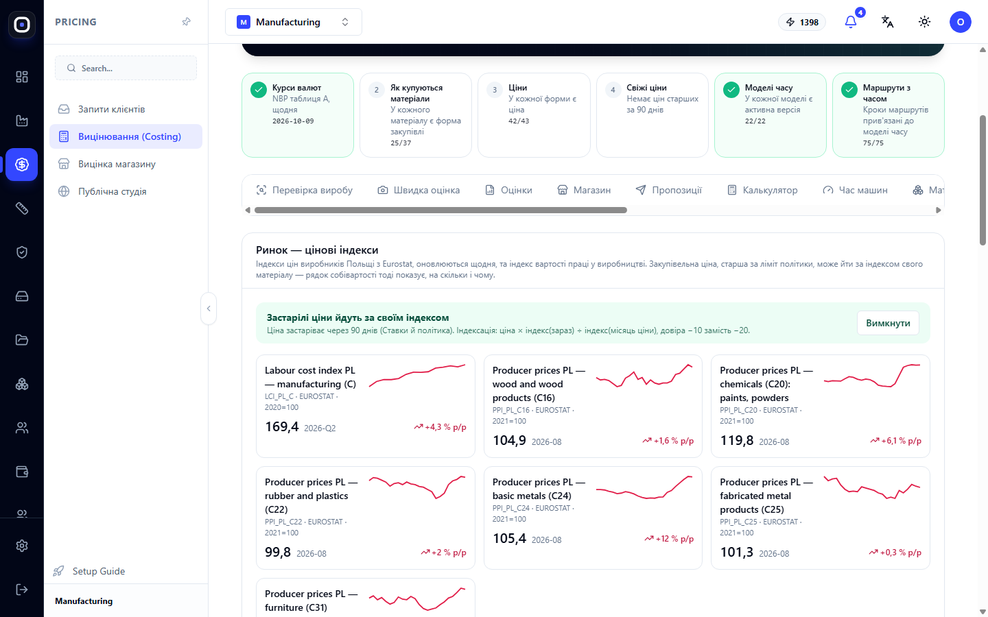Open the analytics chart icon in sidebar
This screenshot has width=988, height=617.
[x=22, y=121]
